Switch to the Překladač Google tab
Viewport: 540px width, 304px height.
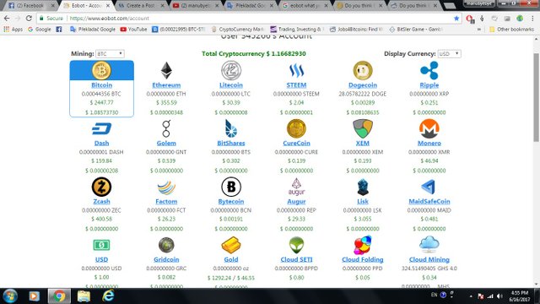[251, 6]
